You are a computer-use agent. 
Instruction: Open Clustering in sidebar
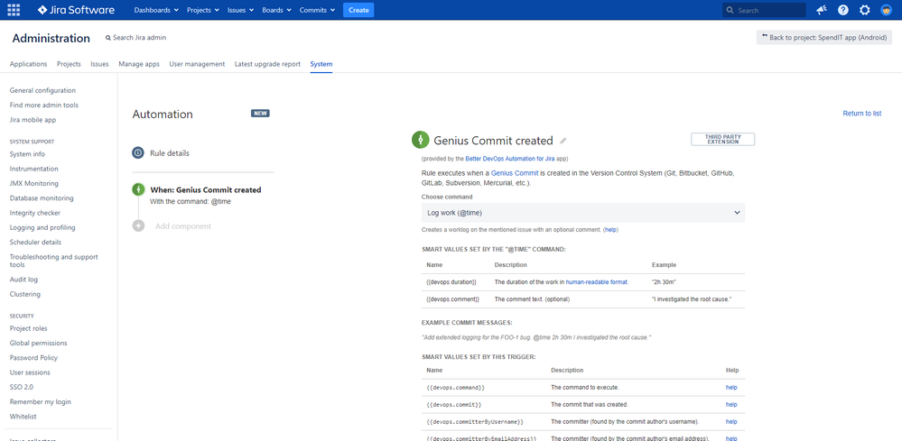tap(25, 295)
